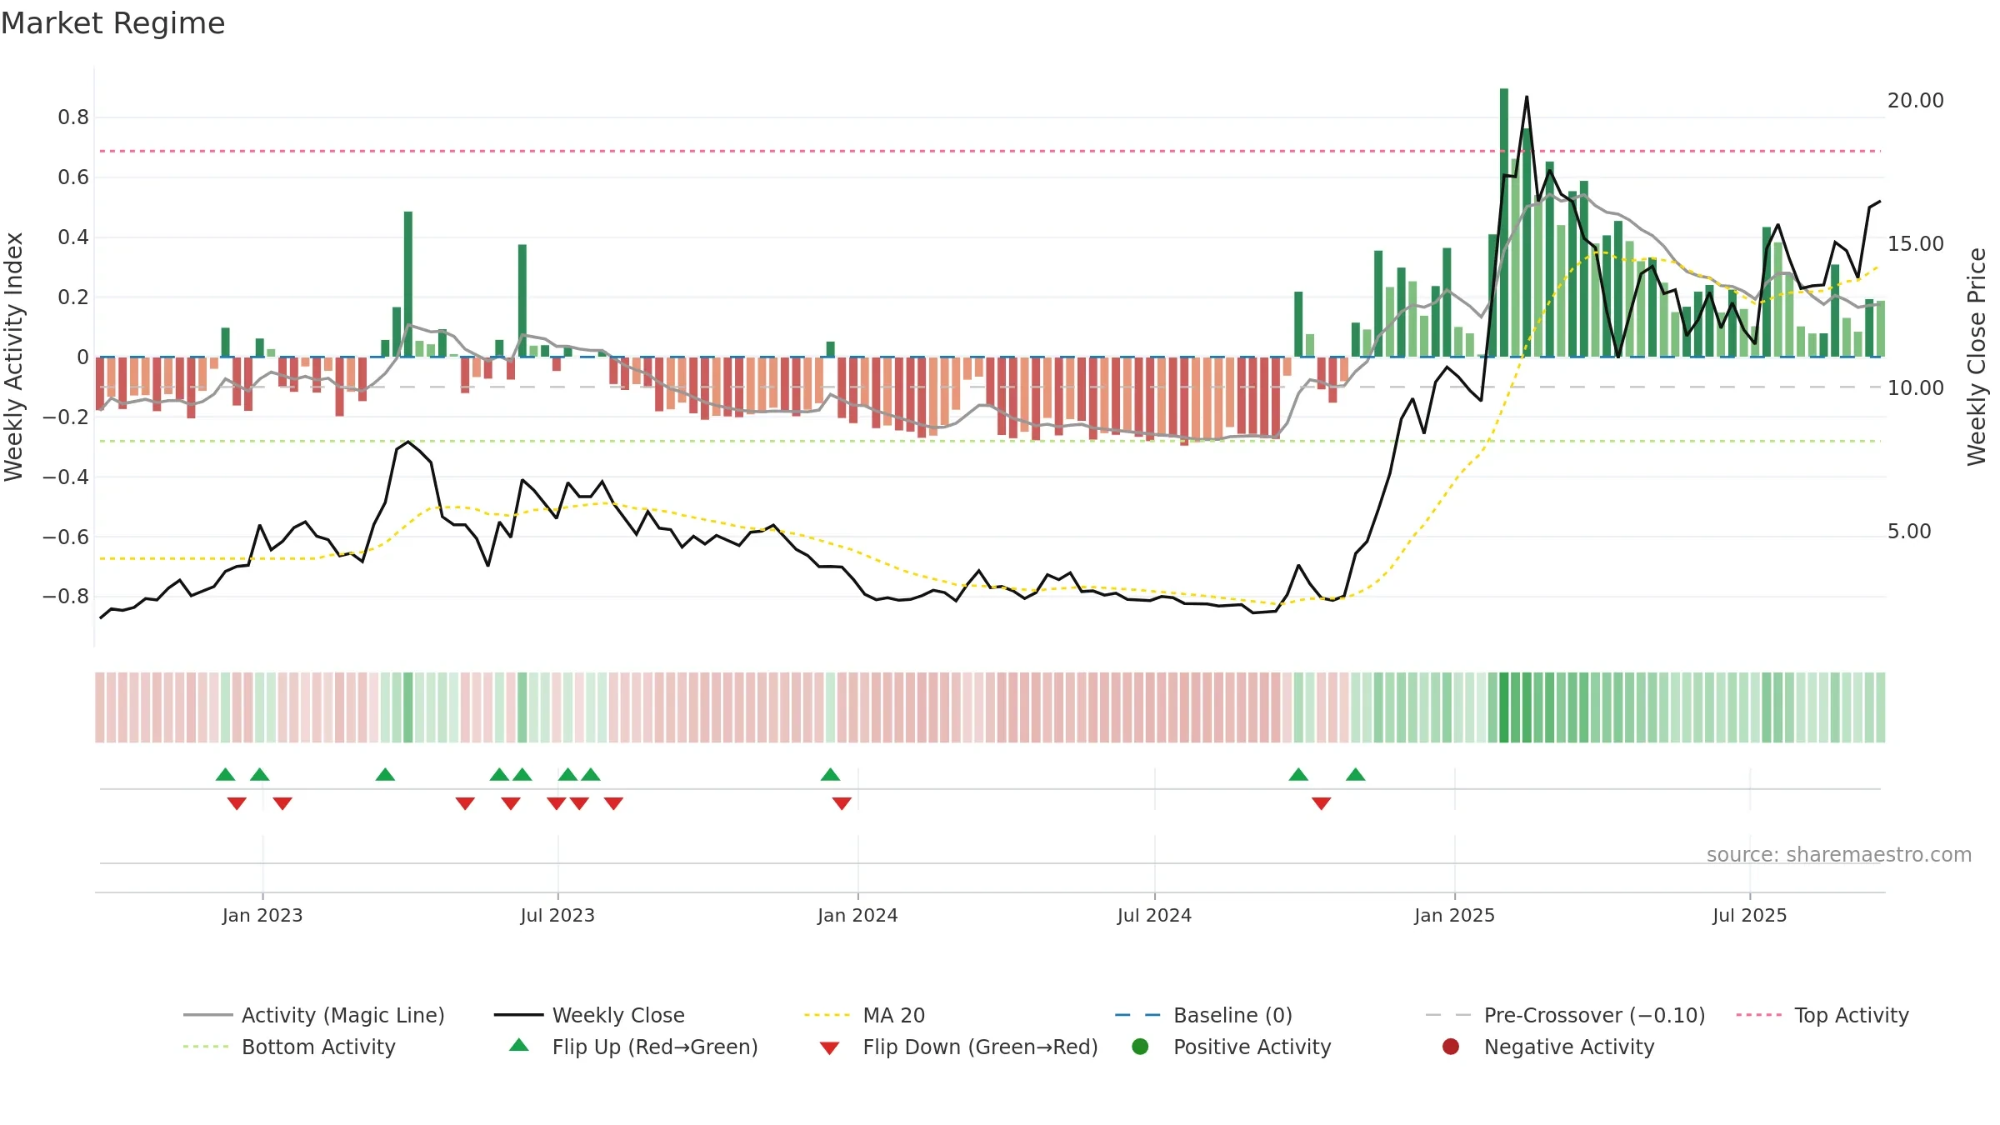This screenshot has width=2000, height=1125.
Task: Click the −0.2 activity axis label
Action: click(x=66, y=417)
